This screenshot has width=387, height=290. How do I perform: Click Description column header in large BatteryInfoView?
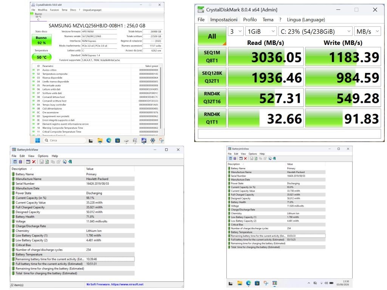tap(48, 169)
